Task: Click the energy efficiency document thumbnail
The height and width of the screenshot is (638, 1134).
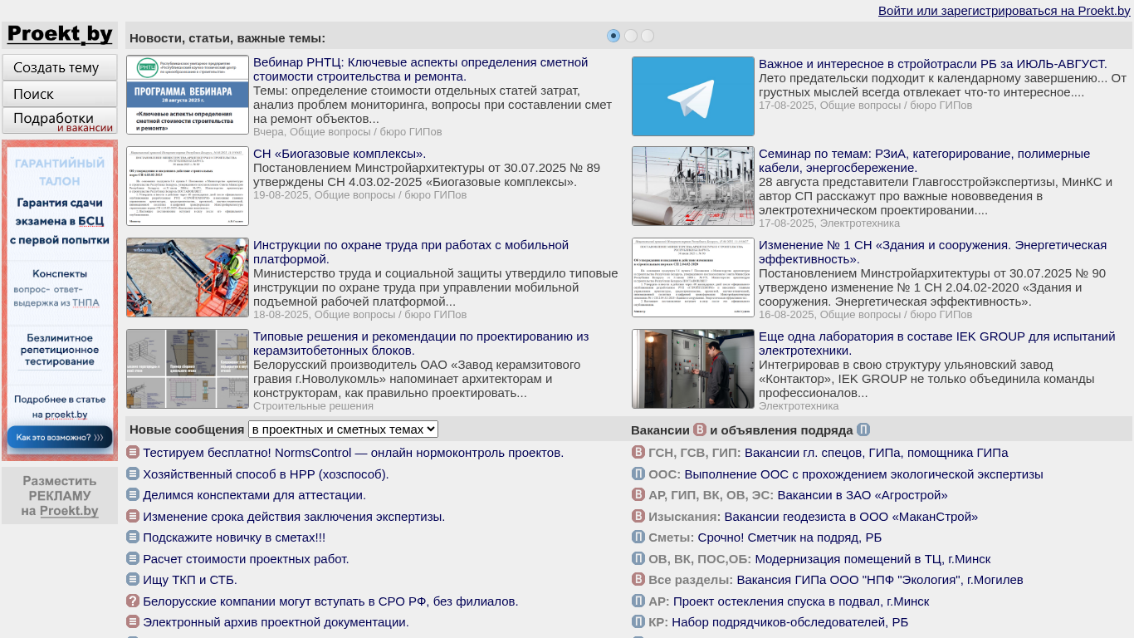Action: click(693, 277)
